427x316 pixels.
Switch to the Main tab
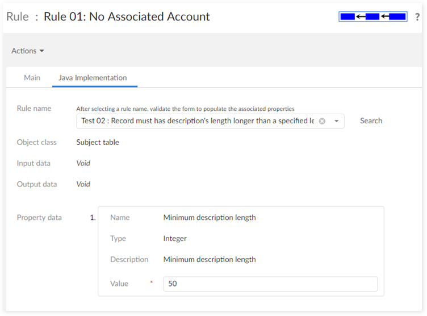pos(32,78)
